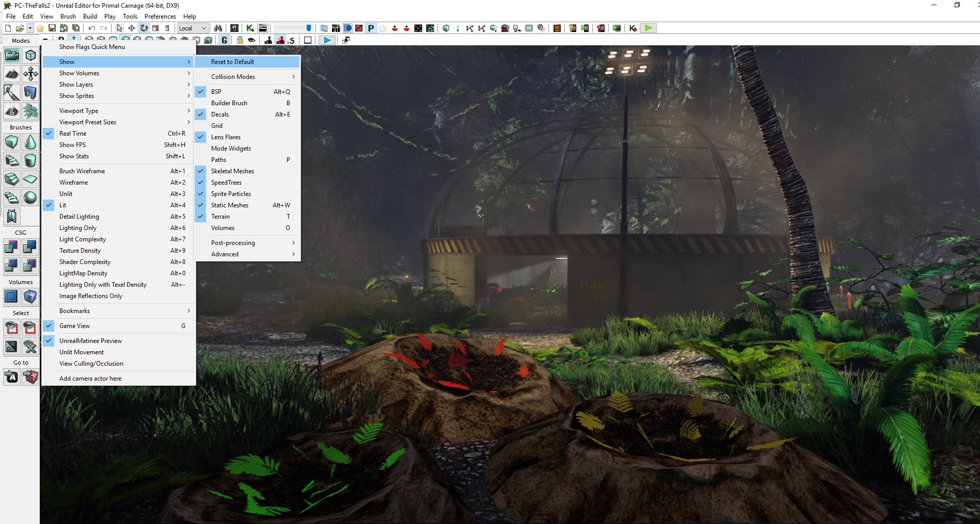Click the CSG Subtract icon
This screenshot has width=980, height=524.
click(x=30, y=247)
